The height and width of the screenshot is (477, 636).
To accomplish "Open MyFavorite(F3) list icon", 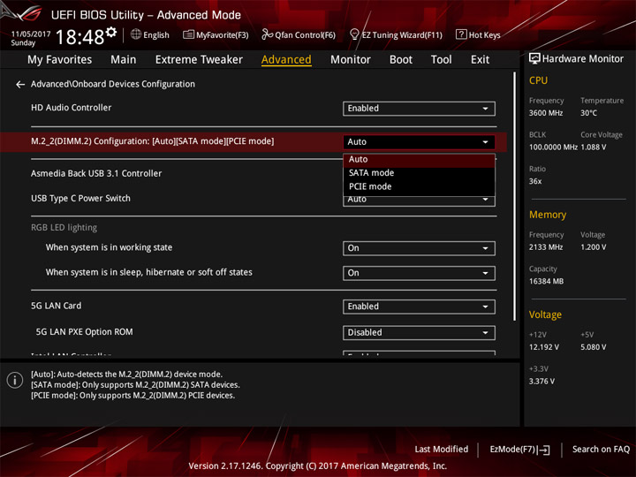I will click(188, 34).
